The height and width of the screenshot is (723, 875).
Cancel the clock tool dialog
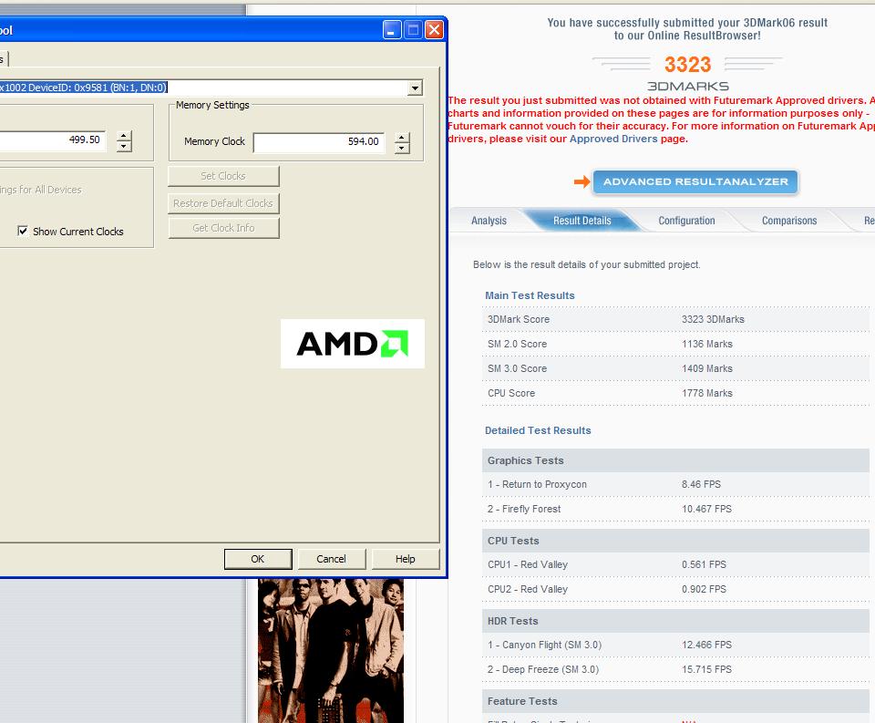[x=332, y=559]
